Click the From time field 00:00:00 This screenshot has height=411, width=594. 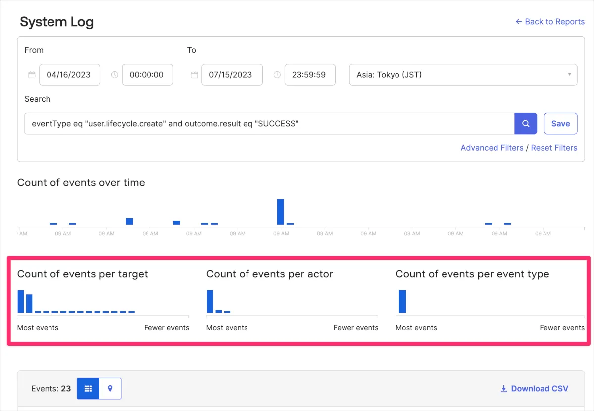pos(148,75)
